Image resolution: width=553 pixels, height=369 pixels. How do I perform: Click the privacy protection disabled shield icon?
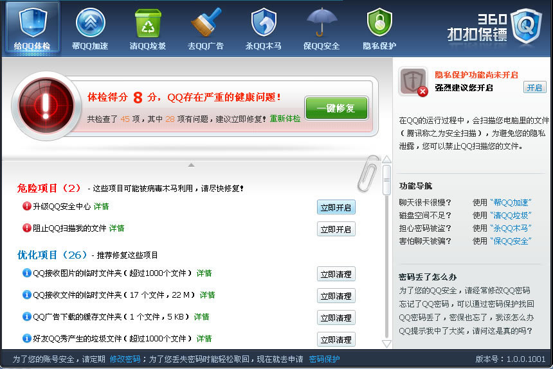pyautogui.click(x=413, y=82)
